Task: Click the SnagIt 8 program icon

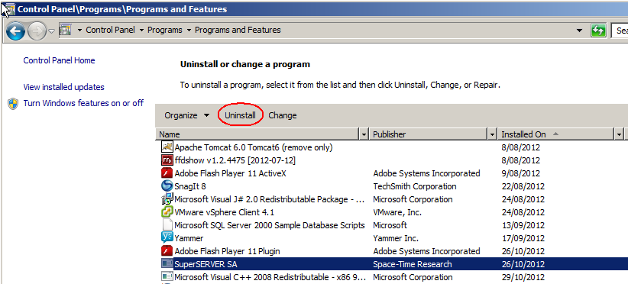Action: [x=167, y=186]
